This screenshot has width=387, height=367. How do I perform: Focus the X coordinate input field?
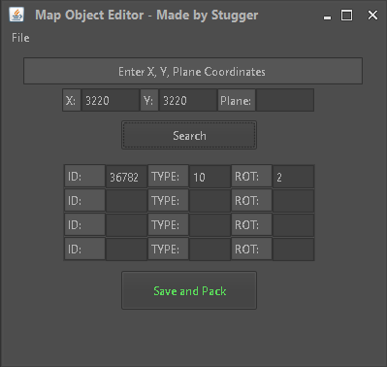pyautogui.click(x=111, y=100)
